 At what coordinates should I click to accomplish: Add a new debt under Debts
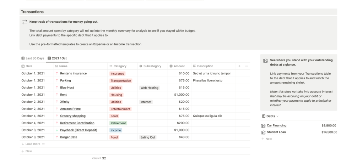267,139
